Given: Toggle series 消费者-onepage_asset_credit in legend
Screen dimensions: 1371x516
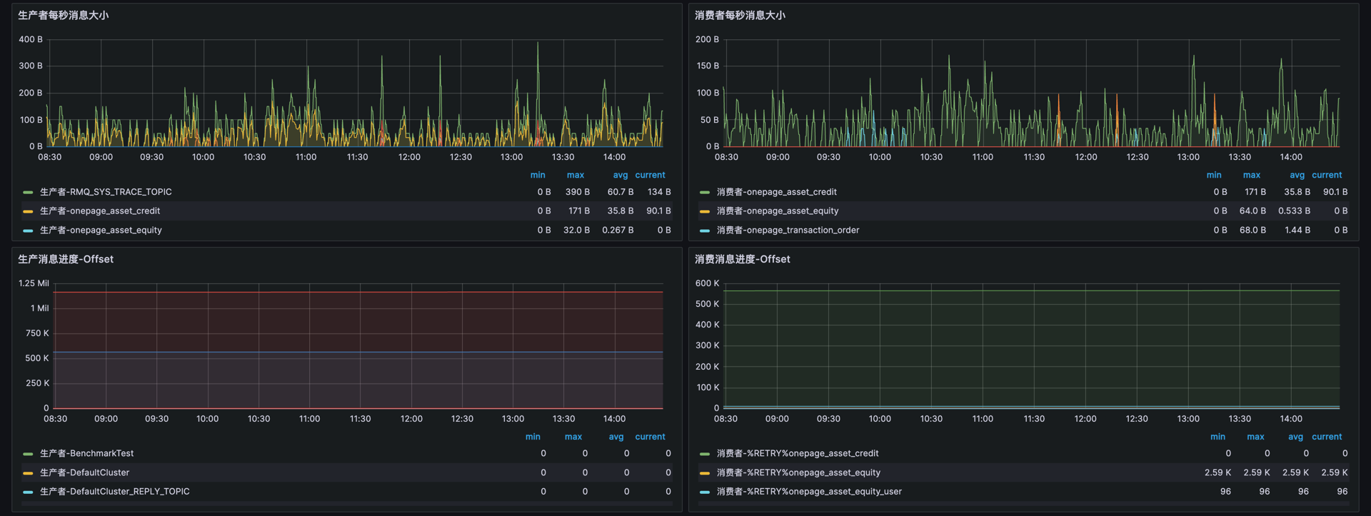Looking at the screenshot, I should click(x=777, y=192).
